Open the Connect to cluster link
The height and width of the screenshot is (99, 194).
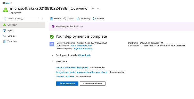click(65, 77)
